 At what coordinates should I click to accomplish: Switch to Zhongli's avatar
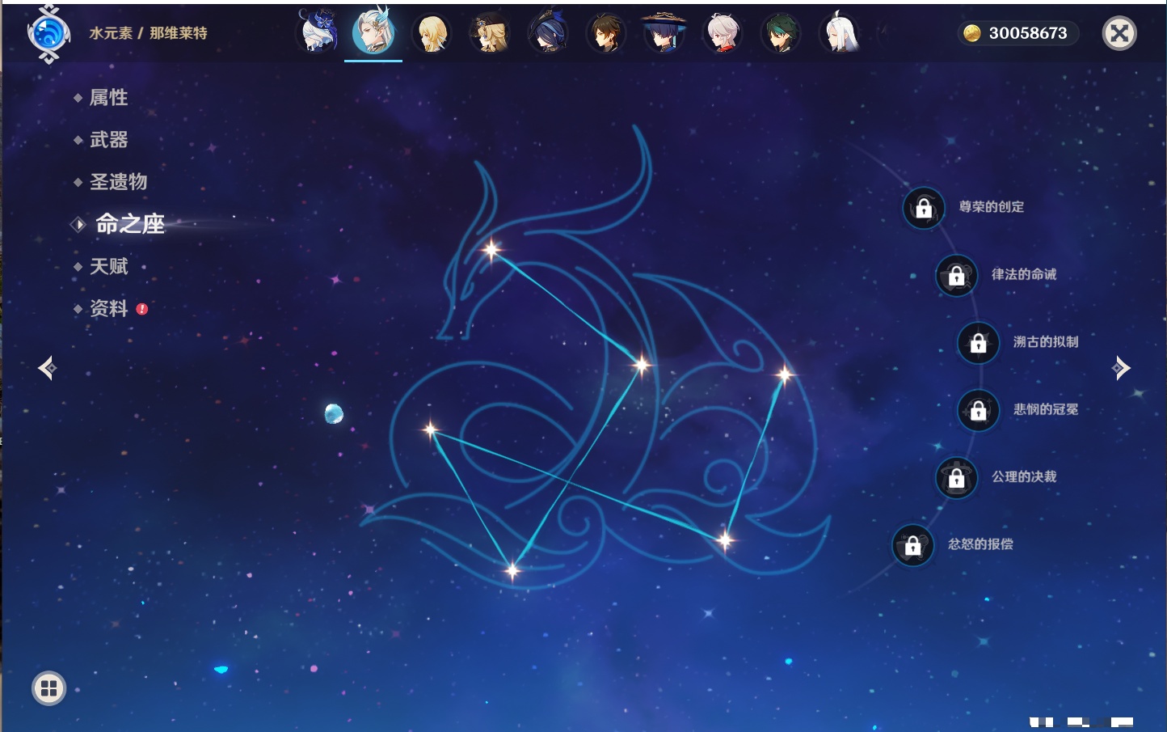pos(606,34)
